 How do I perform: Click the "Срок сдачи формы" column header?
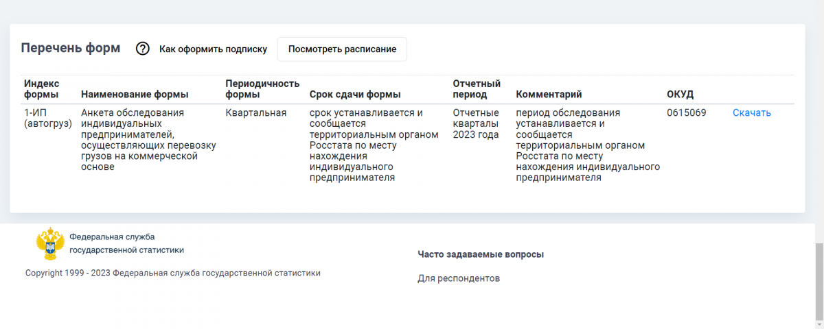pos(355,94)
